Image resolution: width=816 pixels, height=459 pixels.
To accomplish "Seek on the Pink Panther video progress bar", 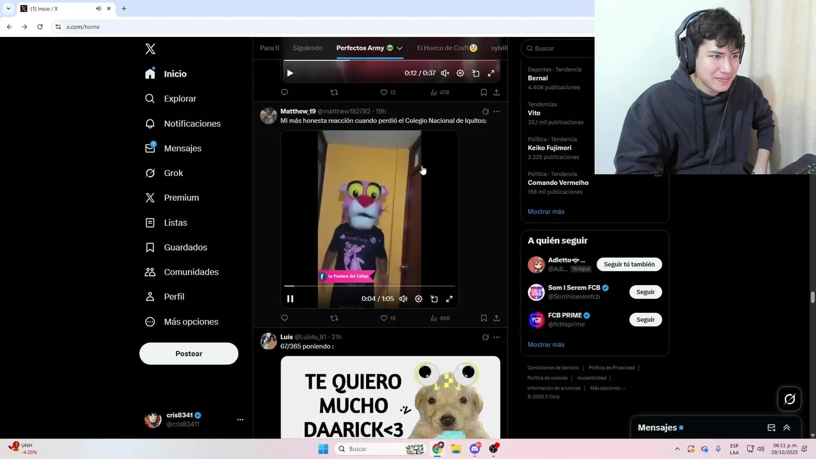I will click(x=370, y=286).
